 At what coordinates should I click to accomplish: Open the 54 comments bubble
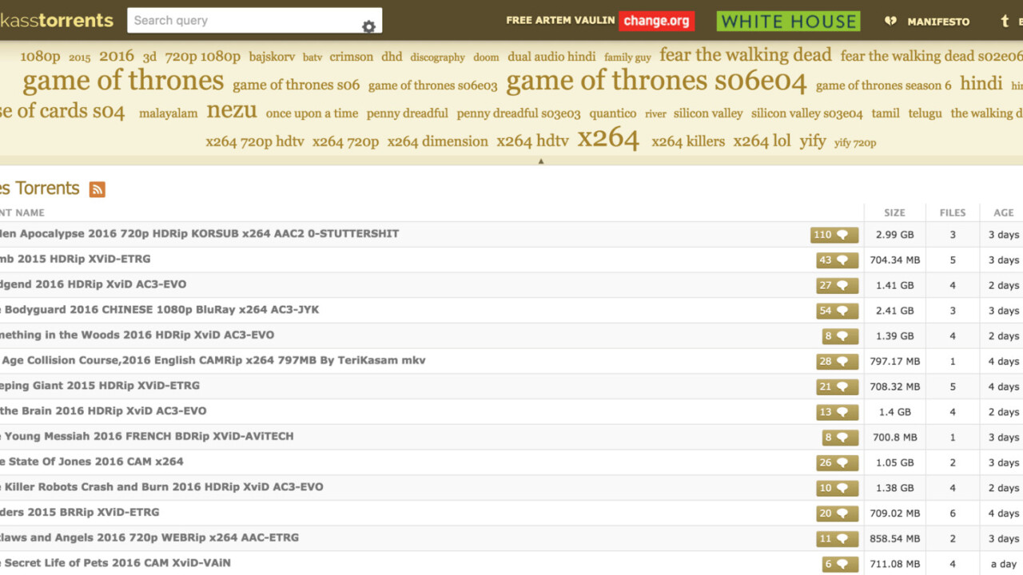tap(837, 311)
